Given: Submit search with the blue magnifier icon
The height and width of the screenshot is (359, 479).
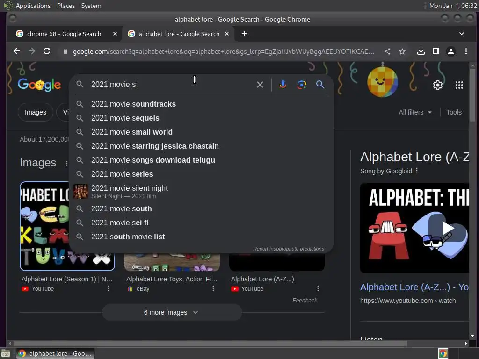Looking at the screenshot, I should coord(320,85).
